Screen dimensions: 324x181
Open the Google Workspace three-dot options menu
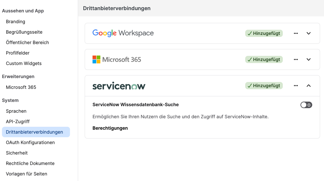pos(296,33)
